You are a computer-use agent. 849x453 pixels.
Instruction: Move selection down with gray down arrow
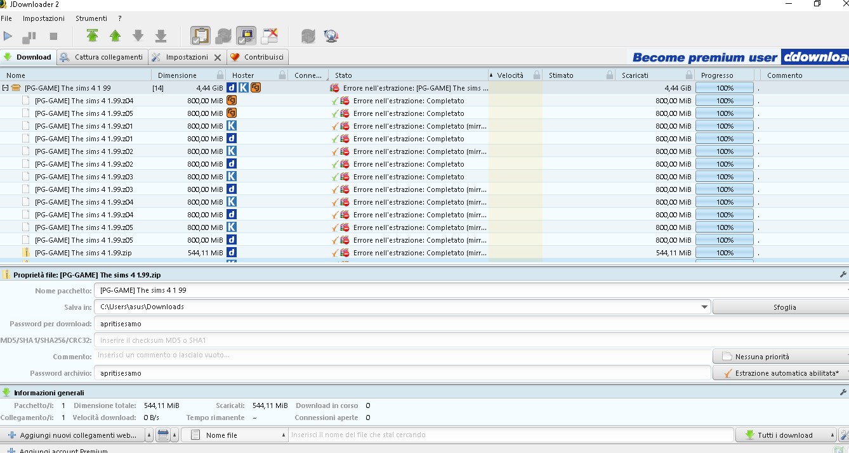[138, 36]
